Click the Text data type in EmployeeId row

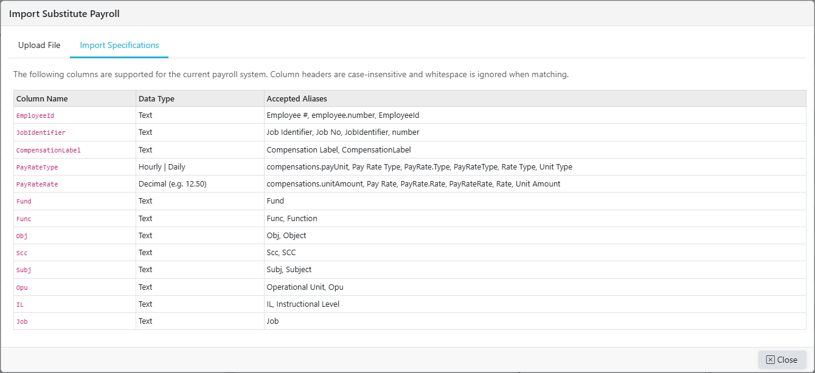[x=200, y=115]
